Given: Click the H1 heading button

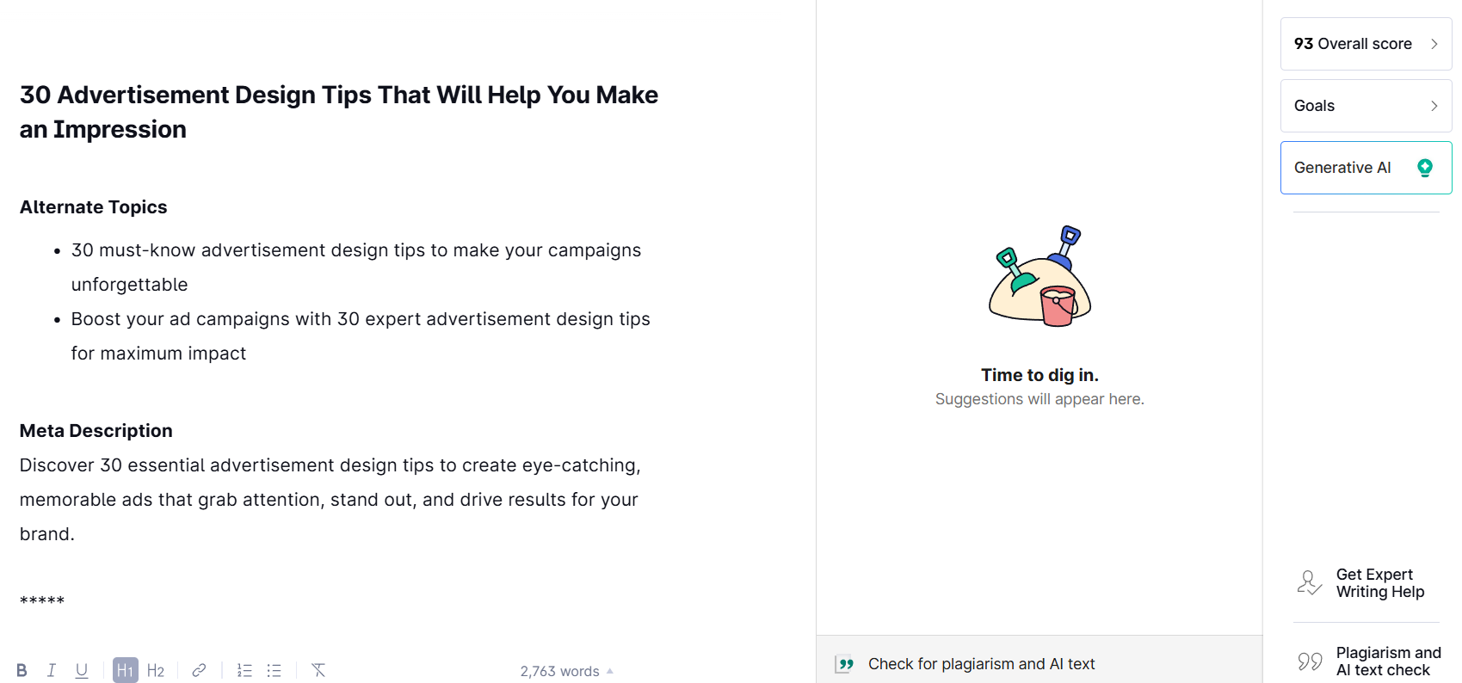Looking at the screenshot, I should (126, 670).
